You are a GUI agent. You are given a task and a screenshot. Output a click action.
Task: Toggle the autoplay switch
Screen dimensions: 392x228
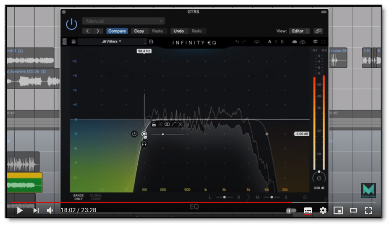click(x=291, y=210)
